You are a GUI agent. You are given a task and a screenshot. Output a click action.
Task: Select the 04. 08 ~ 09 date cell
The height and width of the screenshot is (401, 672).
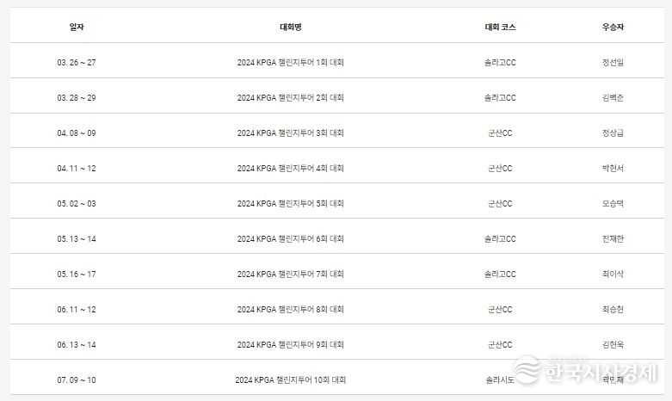pos(77,133)
